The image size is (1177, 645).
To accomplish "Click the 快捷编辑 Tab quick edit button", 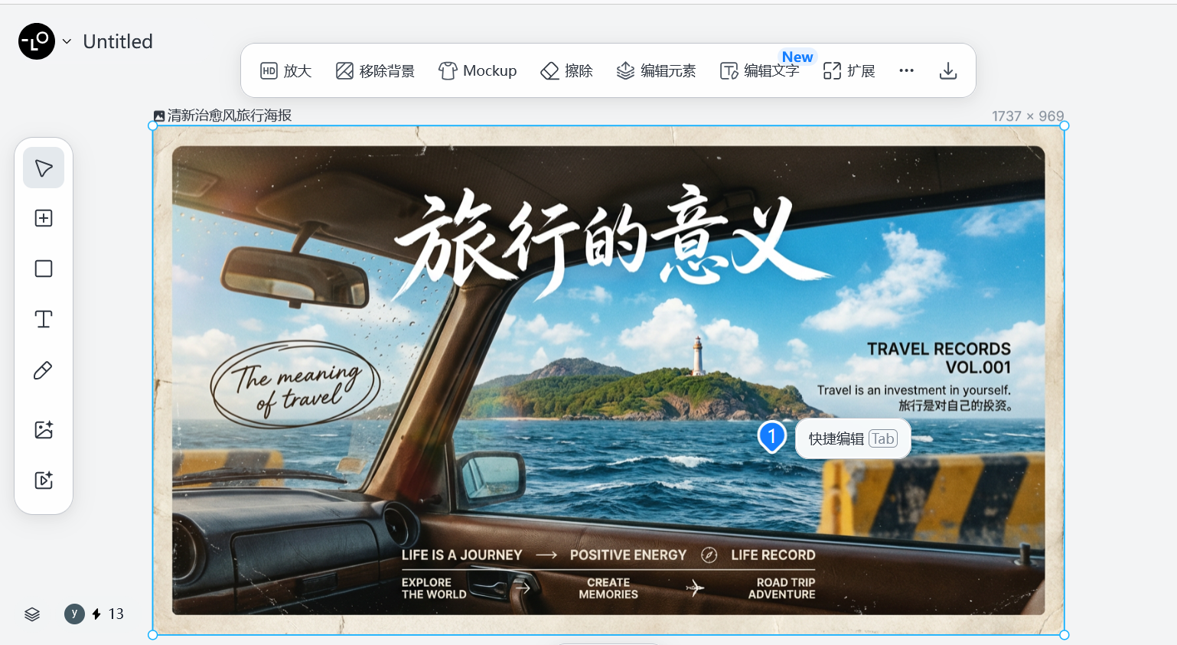I will (853, 438).
